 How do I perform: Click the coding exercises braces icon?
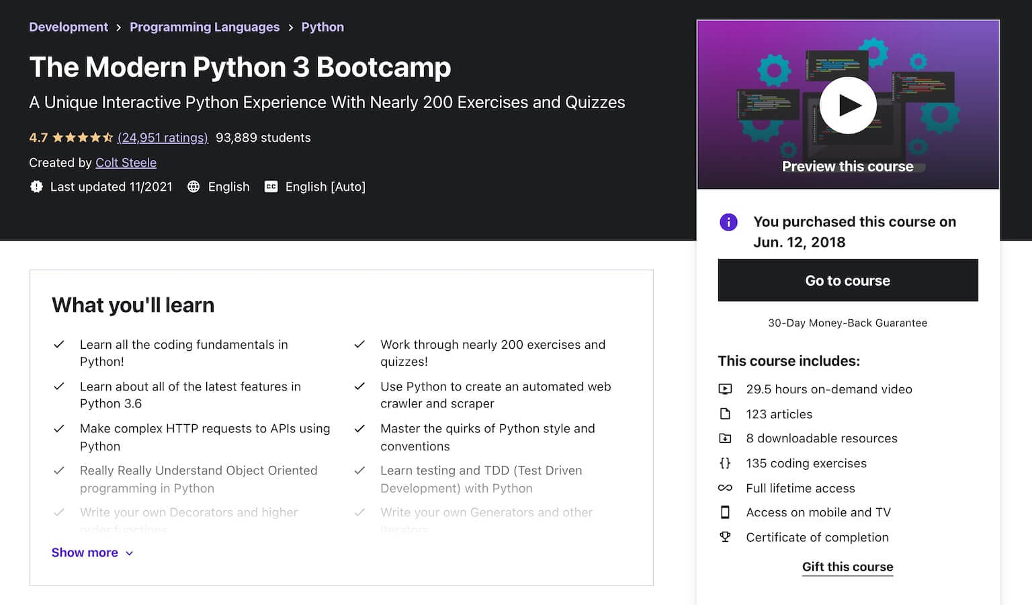[x=725, y=463]
